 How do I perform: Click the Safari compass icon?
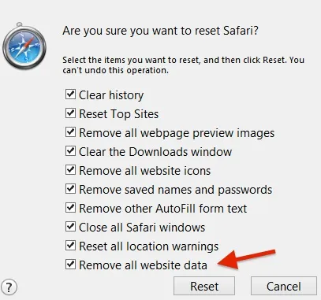pyautogui.click(x=24, y=46)
